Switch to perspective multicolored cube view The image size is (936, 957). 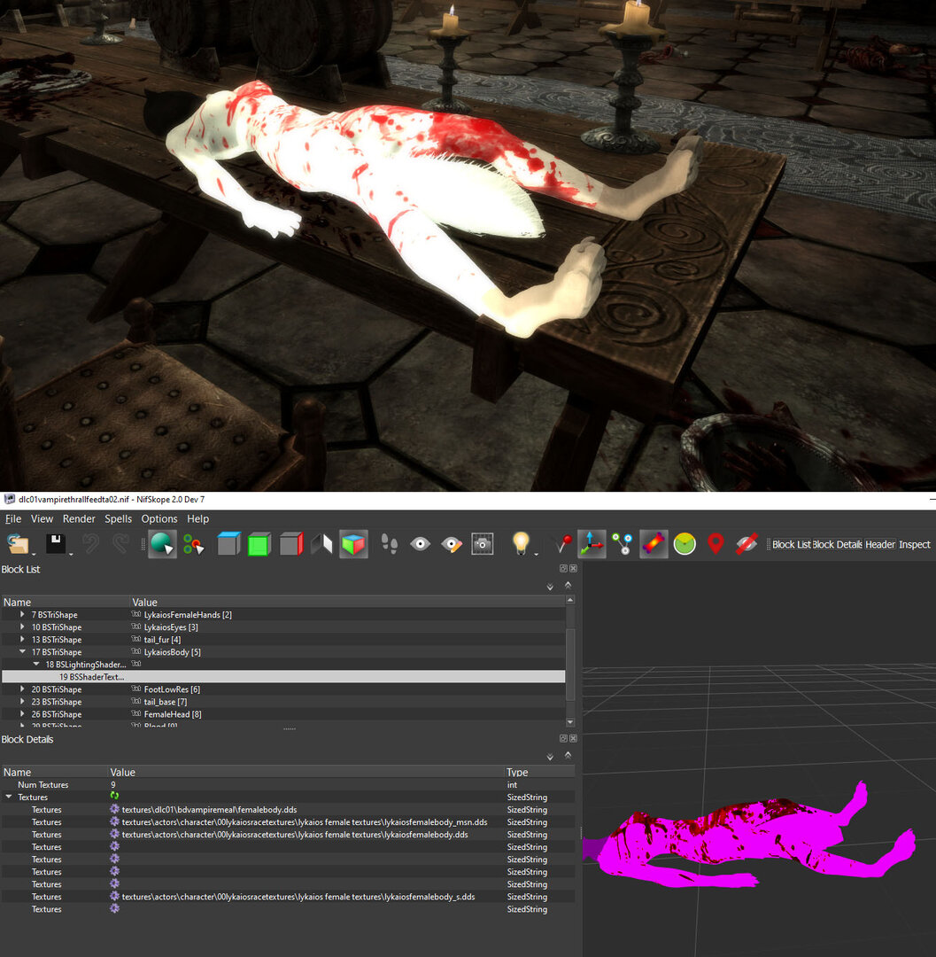(353, 544)
